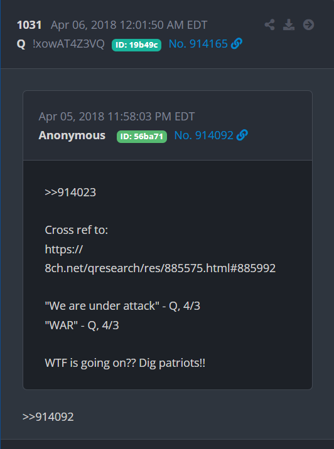This screenshot has height=449, width=334.
Task: Click chain link icon beside No. 914165
Action: 237,44
